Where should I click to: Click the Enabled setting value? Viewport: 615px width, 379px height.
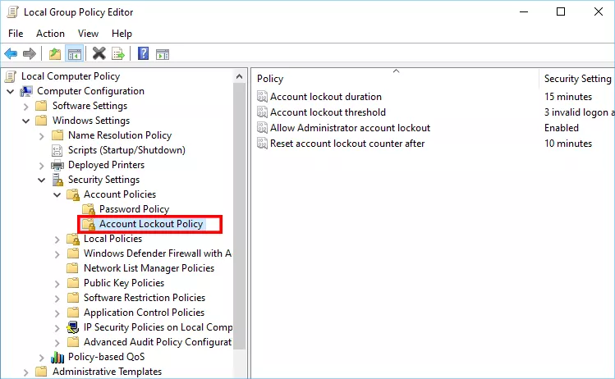[x=562, y=128]
